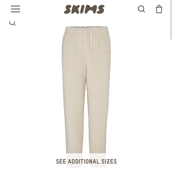Click the page scrollbar thumb on right edge
The image size is (173, 173).
(x=171, y=20)
